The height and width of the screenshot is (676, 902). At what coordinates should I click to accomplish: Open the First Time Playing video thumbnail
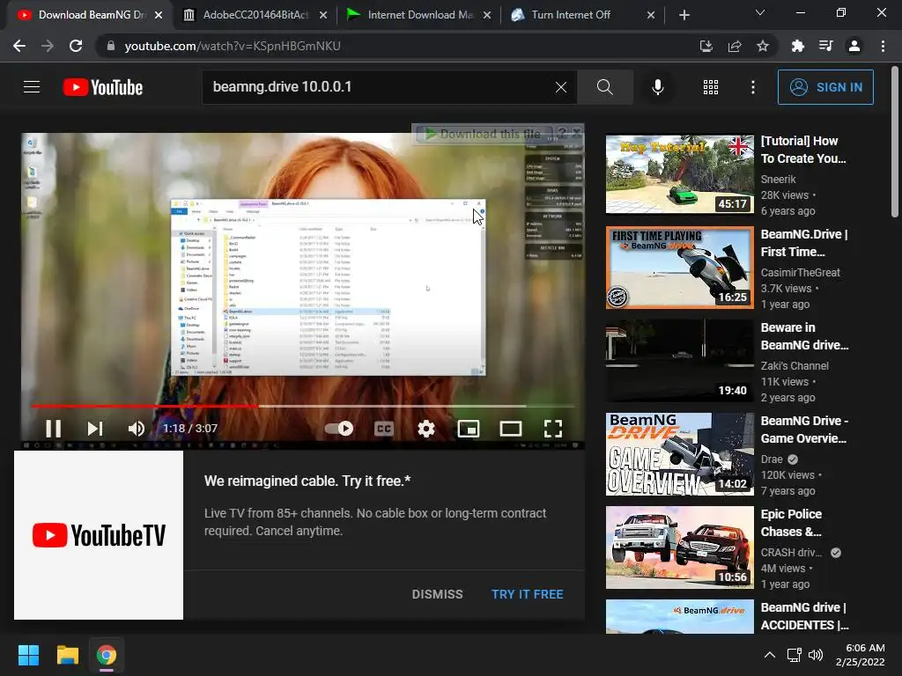(679, 268)
